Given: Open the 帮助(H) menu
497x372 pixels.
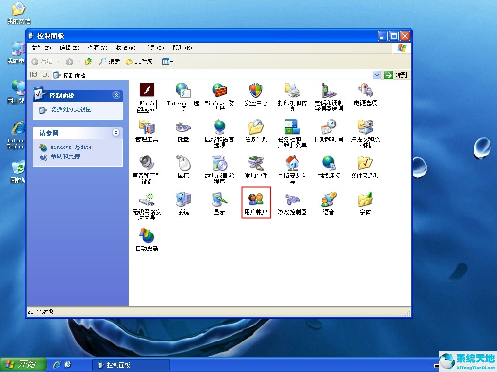Looking at the screenshot, I should [182, 48].
